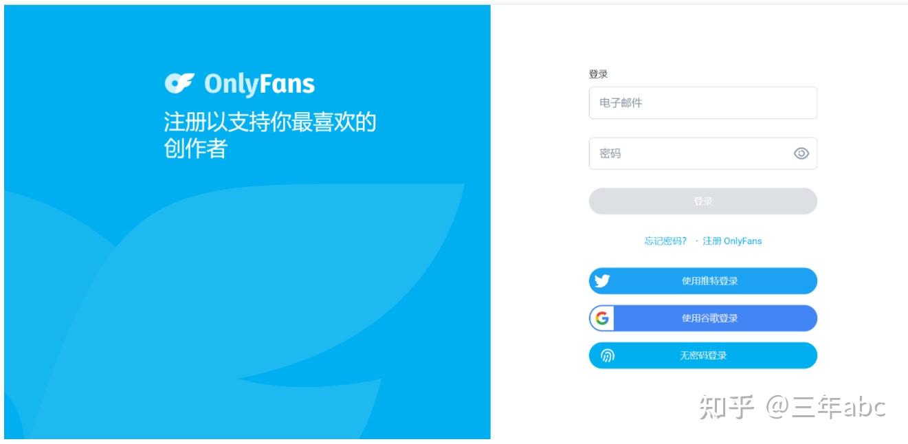Focus the 电子邮件 email input field
Viewport: 908px width, 444px height.
click(x=702, y=103)
